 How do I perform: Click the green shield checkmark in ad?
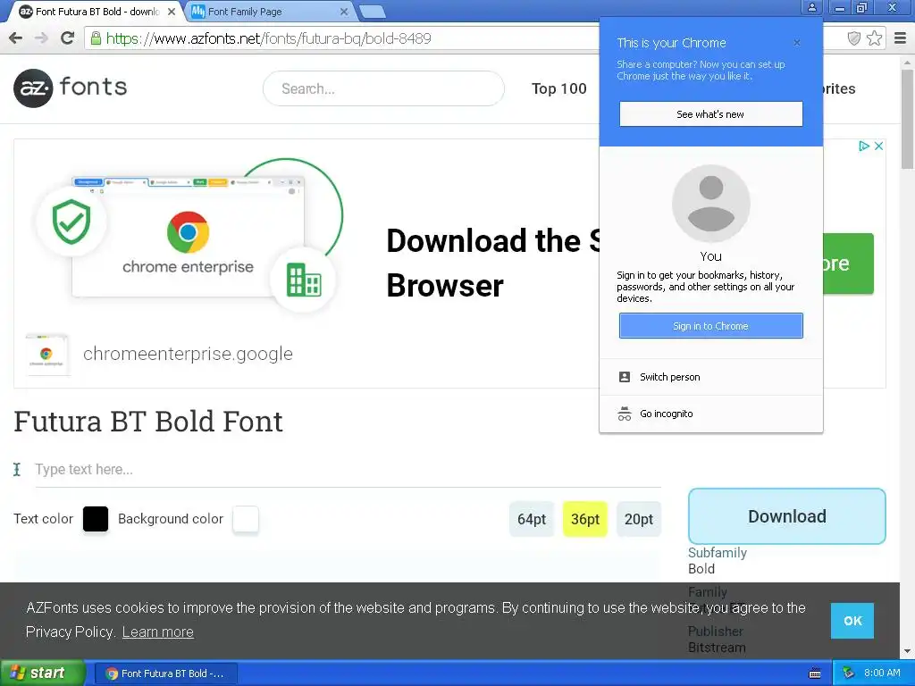[x=71, y=222]
